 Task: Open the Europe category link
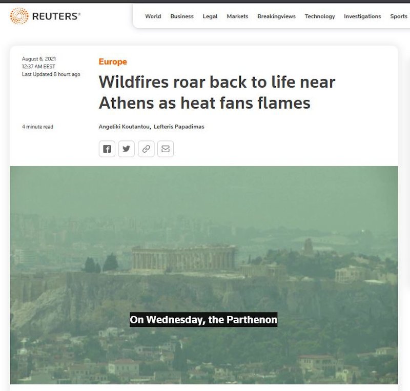tap(113, 61)
